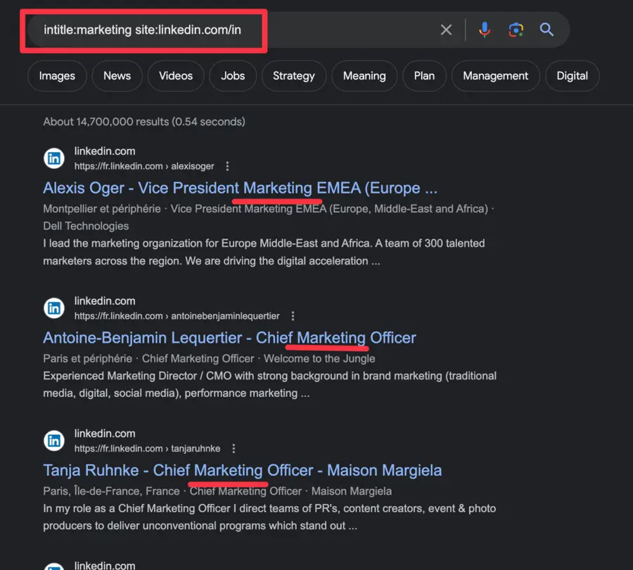Image resolution: width=633 pixels, height=570 pixels.
Task: Click the voice search microphone icon
Action: (485, 30)
